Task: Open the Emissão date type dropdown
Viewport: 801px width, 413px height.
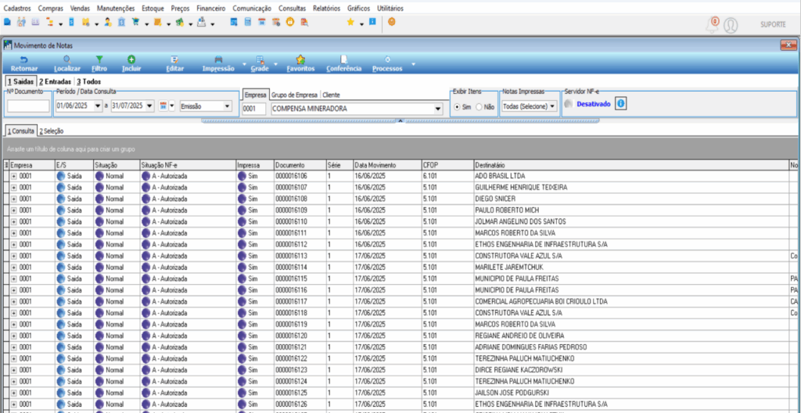Action: click(x=227, y=106)
